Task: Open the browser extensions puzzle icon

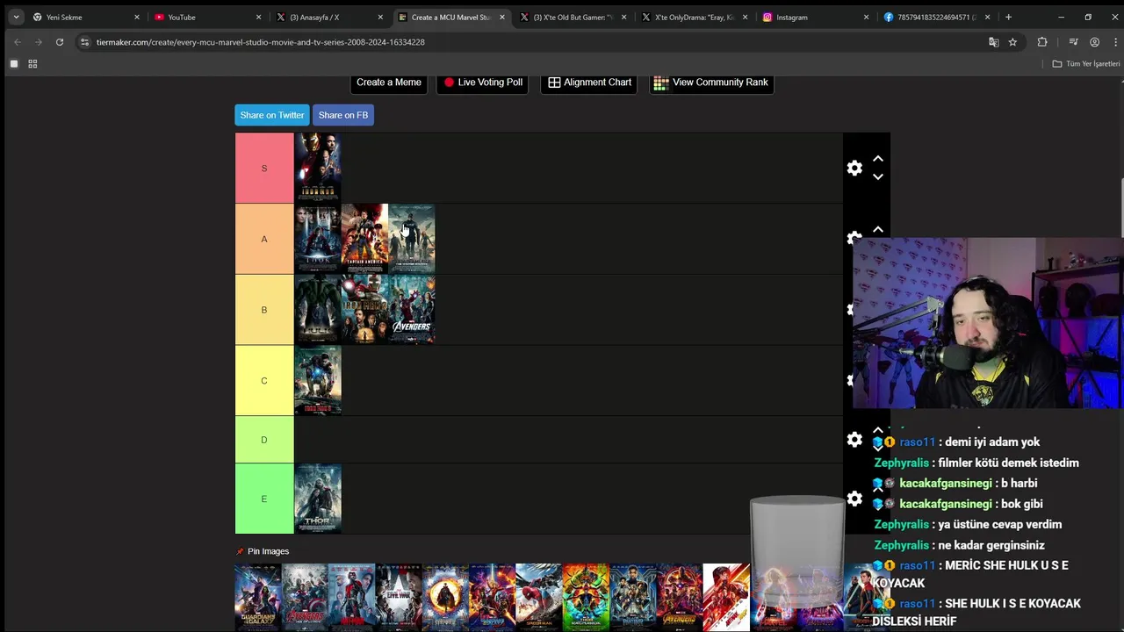Action: (x=1042, y=41)
